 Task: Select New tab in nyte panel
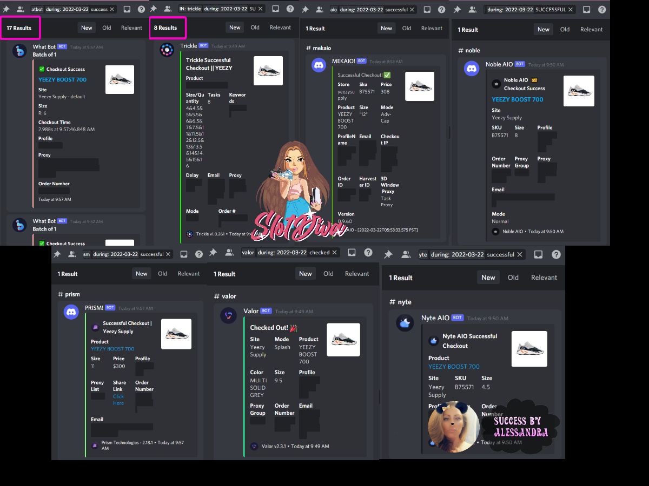tap(488, 278)
